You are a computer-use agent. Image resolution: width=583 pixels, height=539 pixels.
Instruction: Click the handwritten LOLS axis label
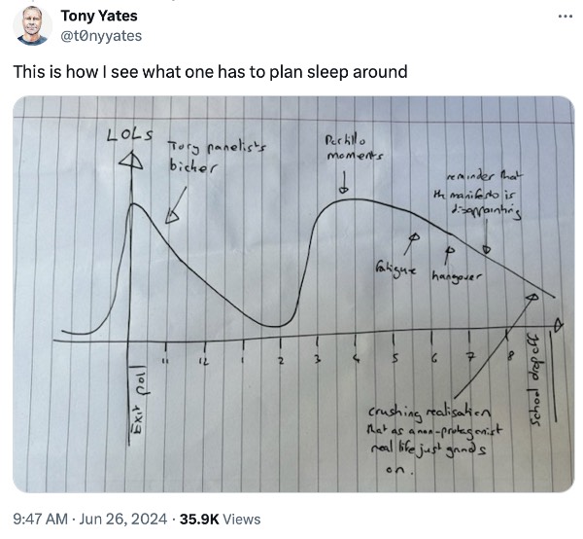click(130, 134)
